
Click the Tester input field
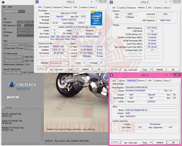tap(25, 36)
